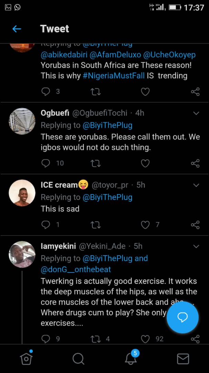This screenshot has width=209, height=373.
Task: Open the @donG__onthebeat mention link
Action: (x=76, y=269)
